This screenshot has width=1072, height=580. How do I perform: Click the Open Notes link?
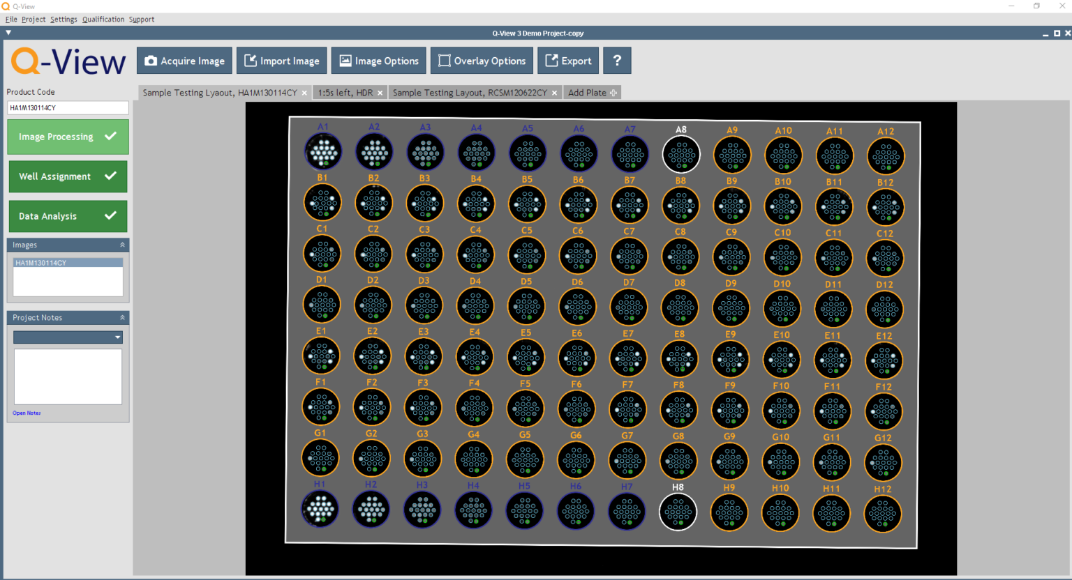(27, 413)
